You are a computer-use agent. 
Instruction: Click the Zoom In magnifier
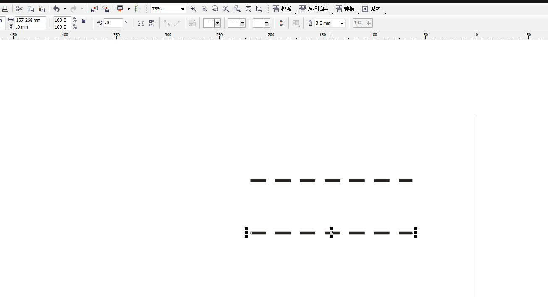coord(193,9)
